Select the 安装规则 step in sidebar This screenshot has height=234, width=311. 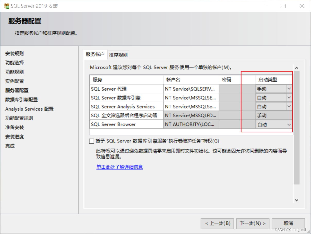[x=14, y=53]
